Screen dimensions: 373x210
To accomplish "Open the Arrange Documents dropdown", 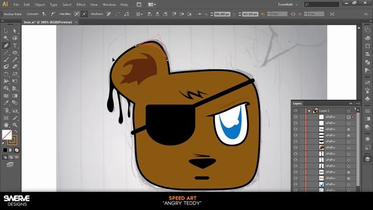I will [x=152, y=5].
